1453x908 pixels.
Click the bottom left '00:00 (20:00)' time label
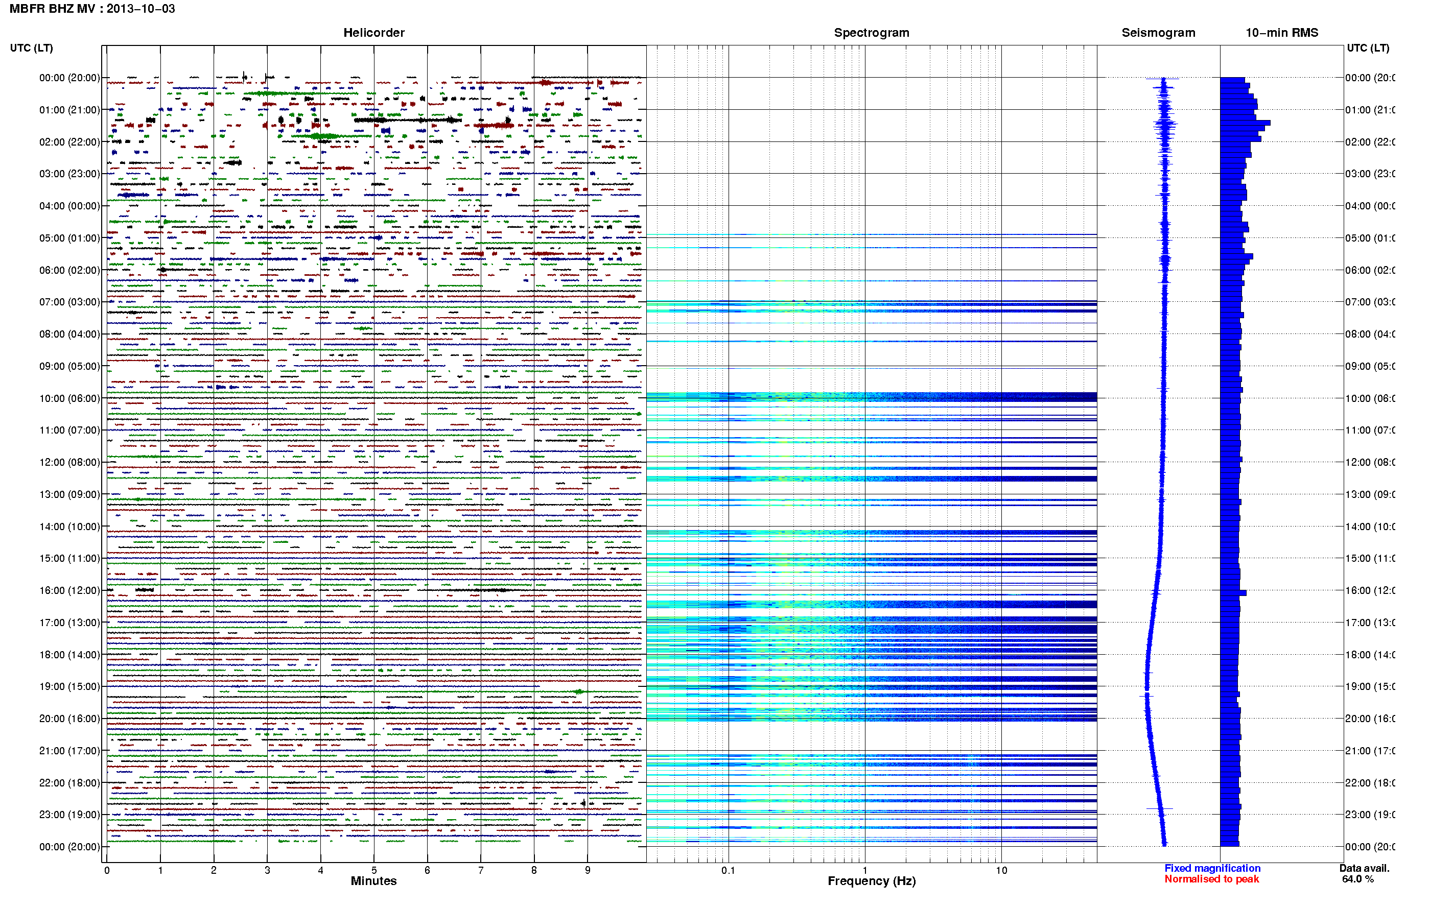(x=69, y=847)
